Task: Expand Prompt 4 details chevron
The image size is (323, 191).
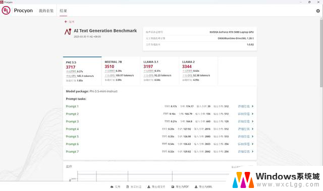Action: point(252,129)
